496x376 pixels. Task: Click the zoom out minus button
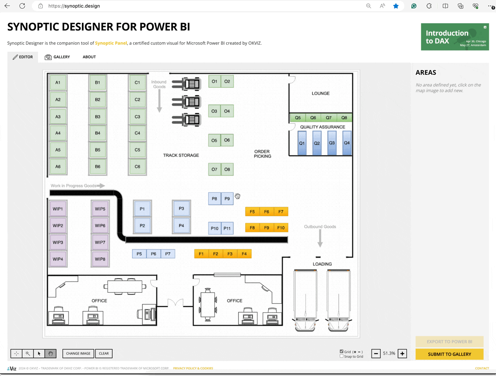(376, 354)
